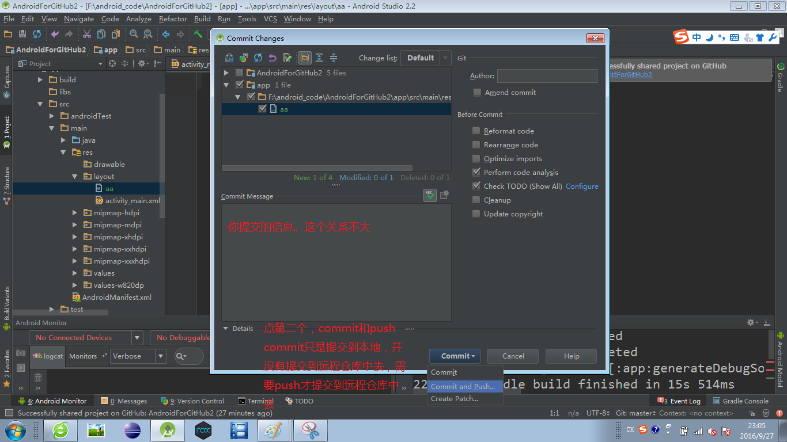The image size is (787, 442).
Task: Enable the Optimize imports checkbox
Action: coord(476,158)
